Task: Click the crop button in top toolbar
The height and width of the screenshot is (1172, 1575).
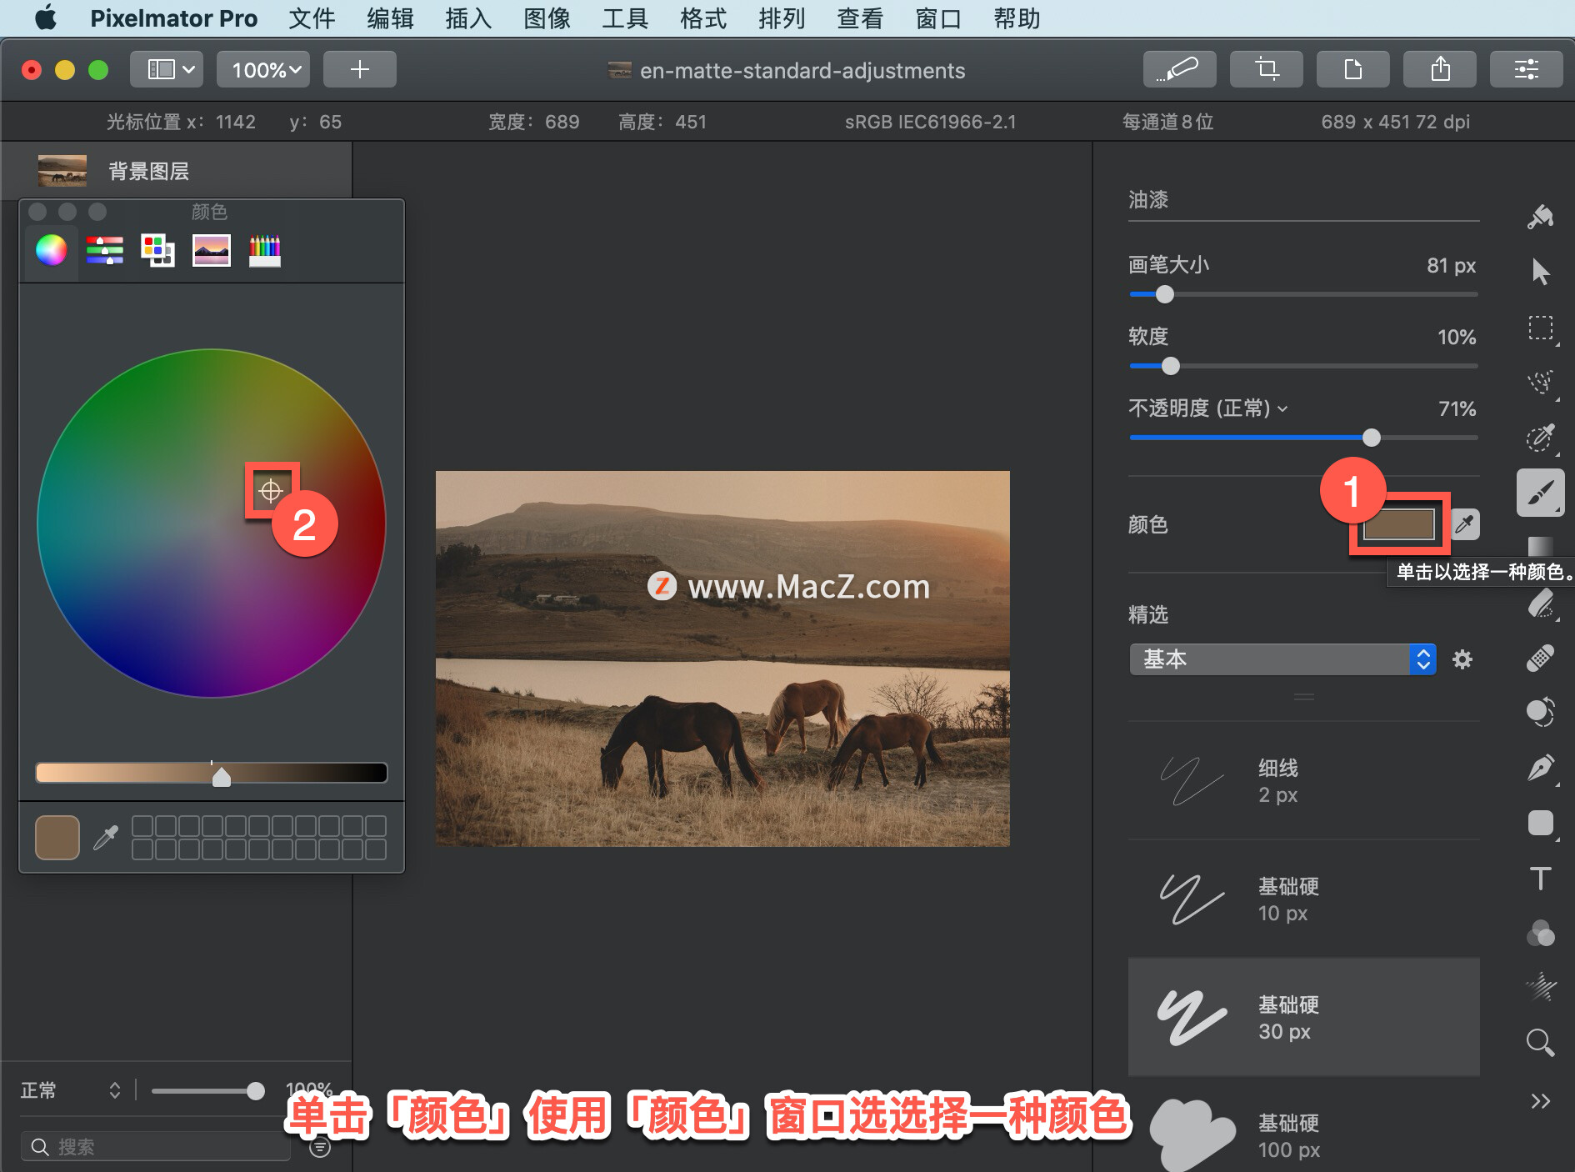Action: 1267,69
